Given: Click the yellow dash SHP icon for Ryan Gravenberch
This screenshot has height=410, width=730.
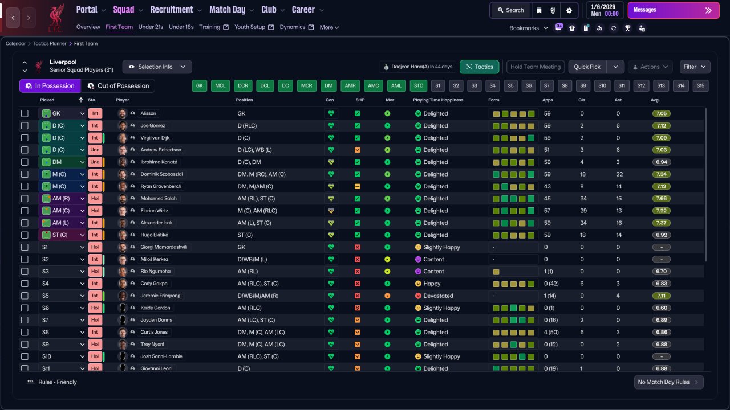Looking at the screenshot, I should [x=358, y=186].
